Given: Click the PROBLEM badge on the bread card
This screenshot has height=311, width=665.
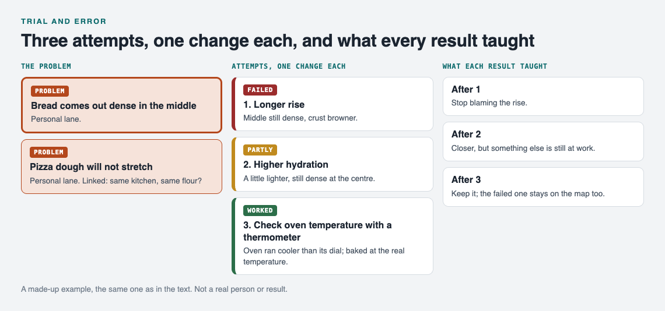Looking at the screenshot, I should pyautogui.click(x=50, y=91).
